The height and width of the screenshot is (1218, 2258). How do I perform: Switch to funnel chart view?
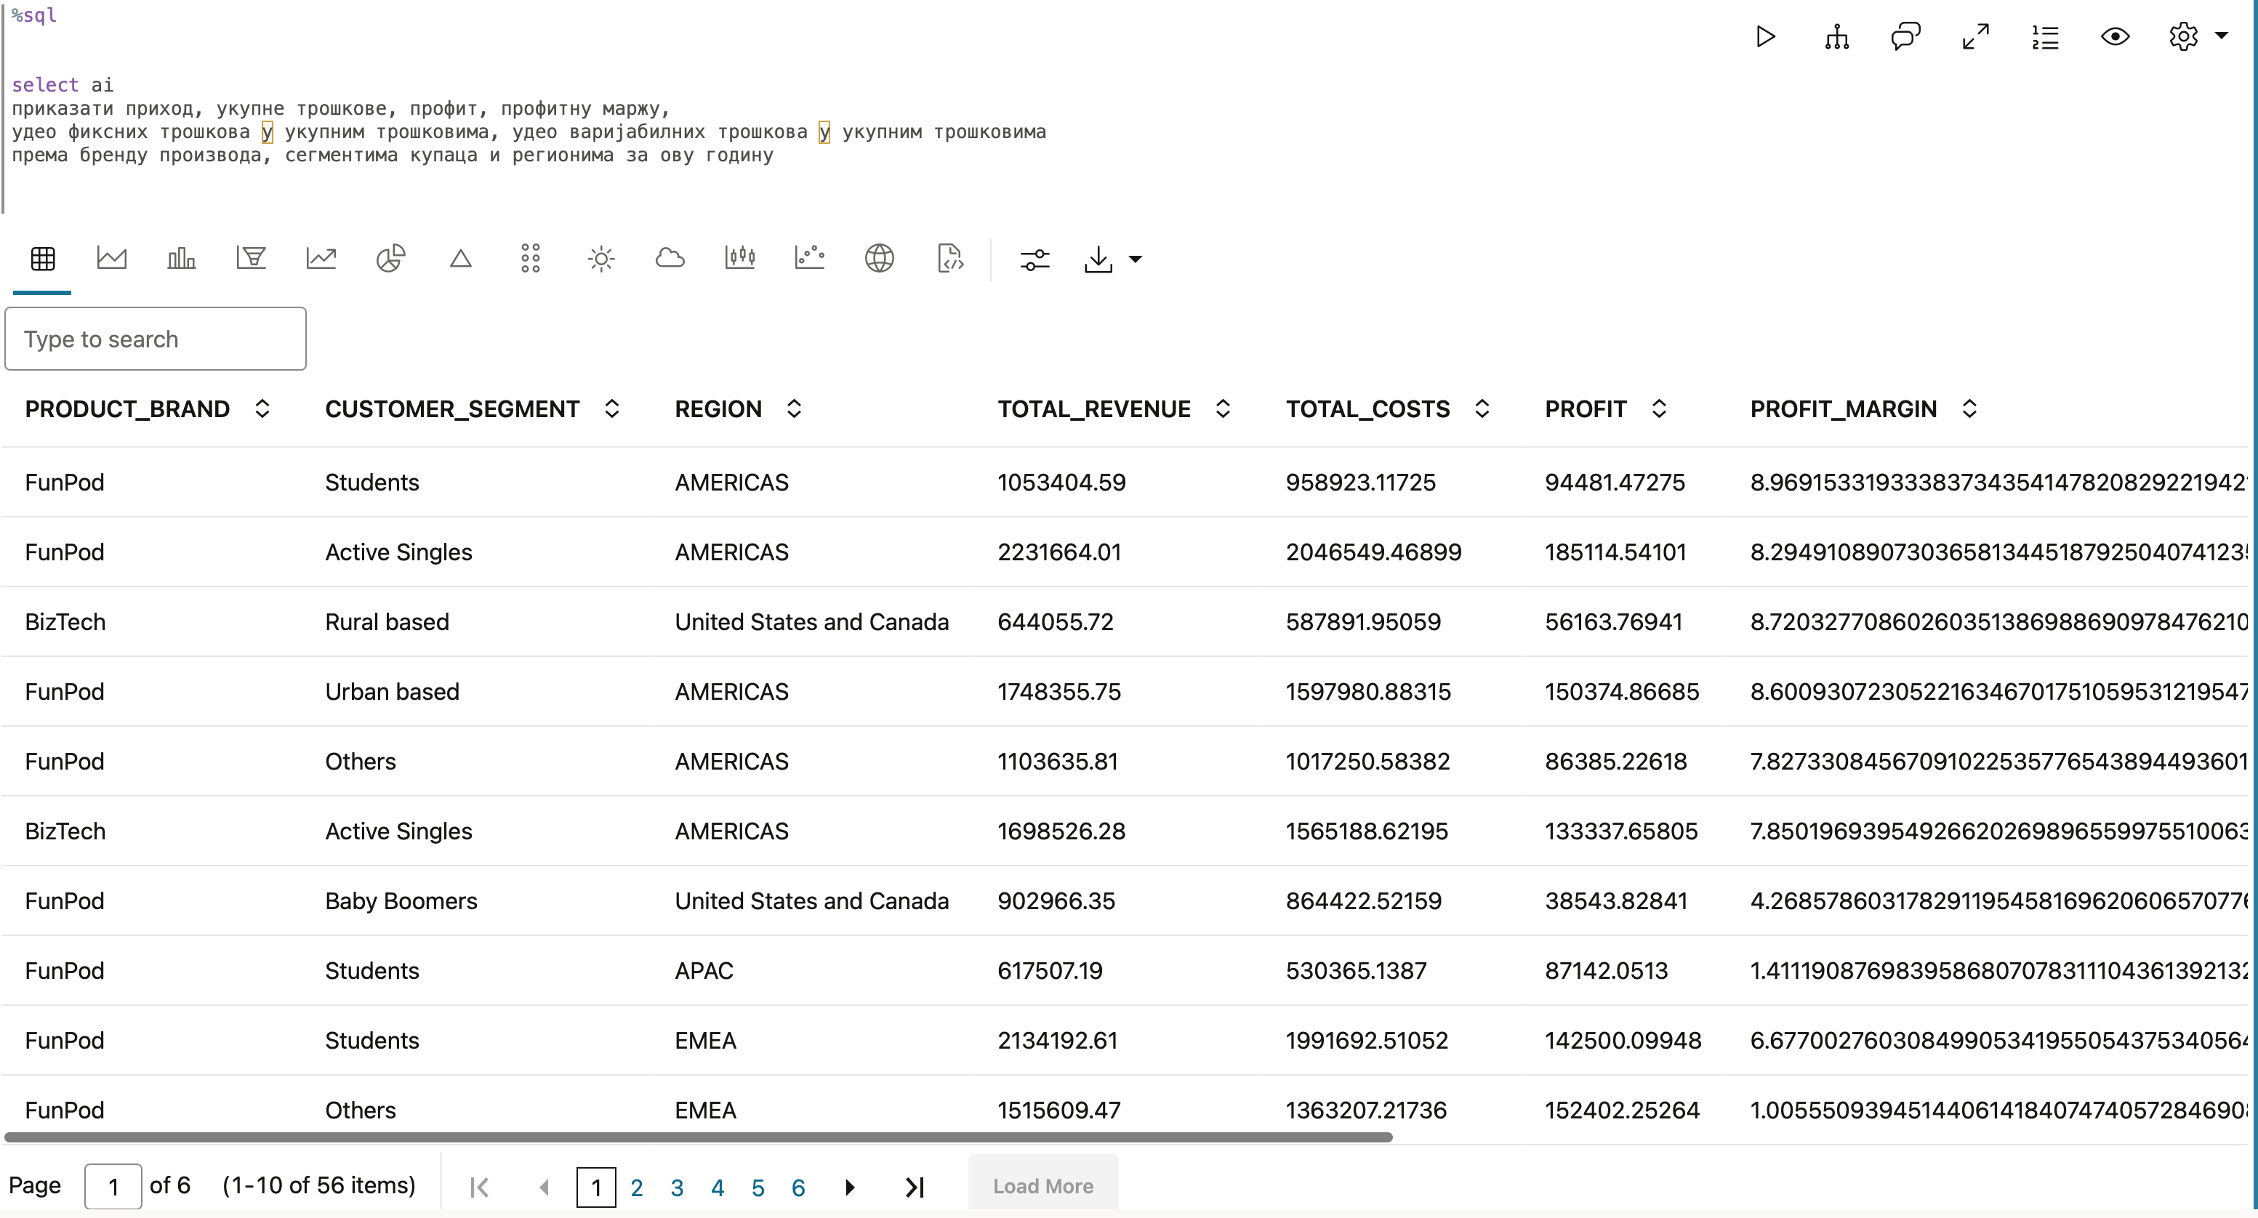point(251,259)
